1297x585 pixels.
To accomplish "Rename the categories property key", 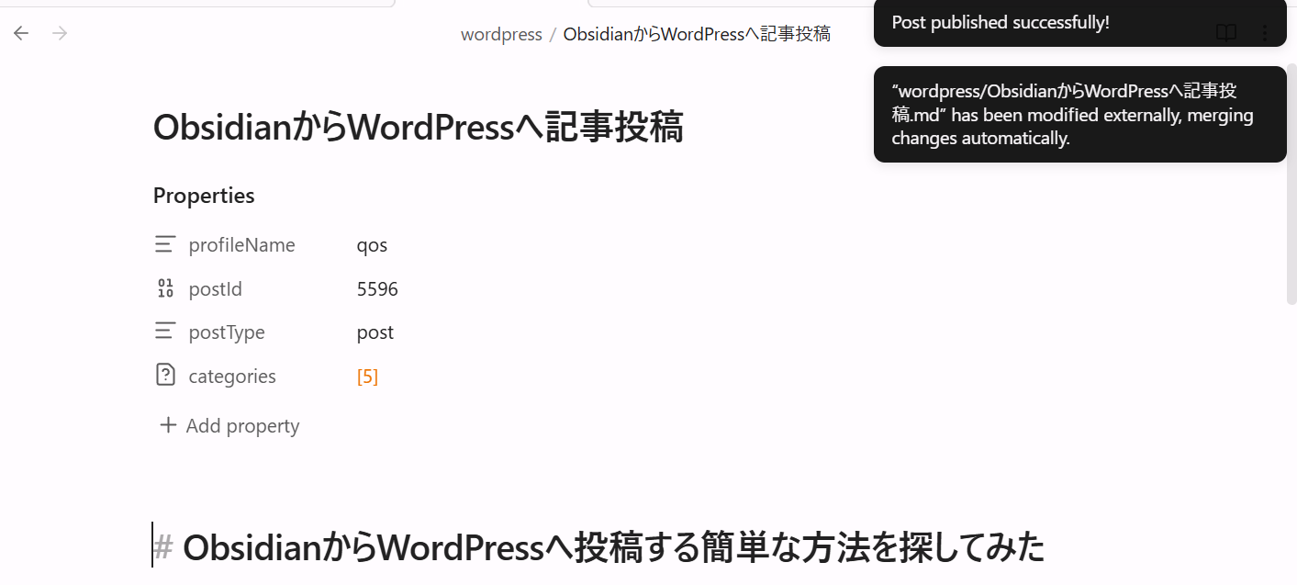I will coord(232,377).
